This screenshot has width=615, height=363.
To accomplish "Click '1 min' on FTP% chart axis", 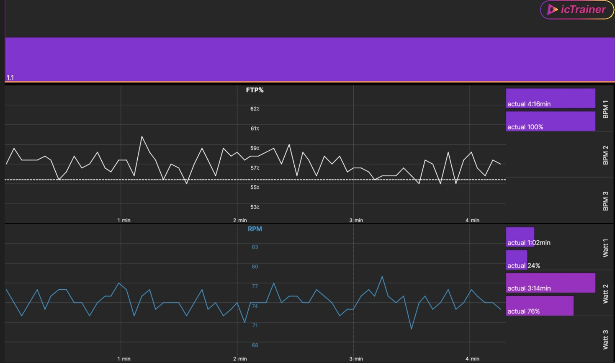I will [x=124, y=220].
